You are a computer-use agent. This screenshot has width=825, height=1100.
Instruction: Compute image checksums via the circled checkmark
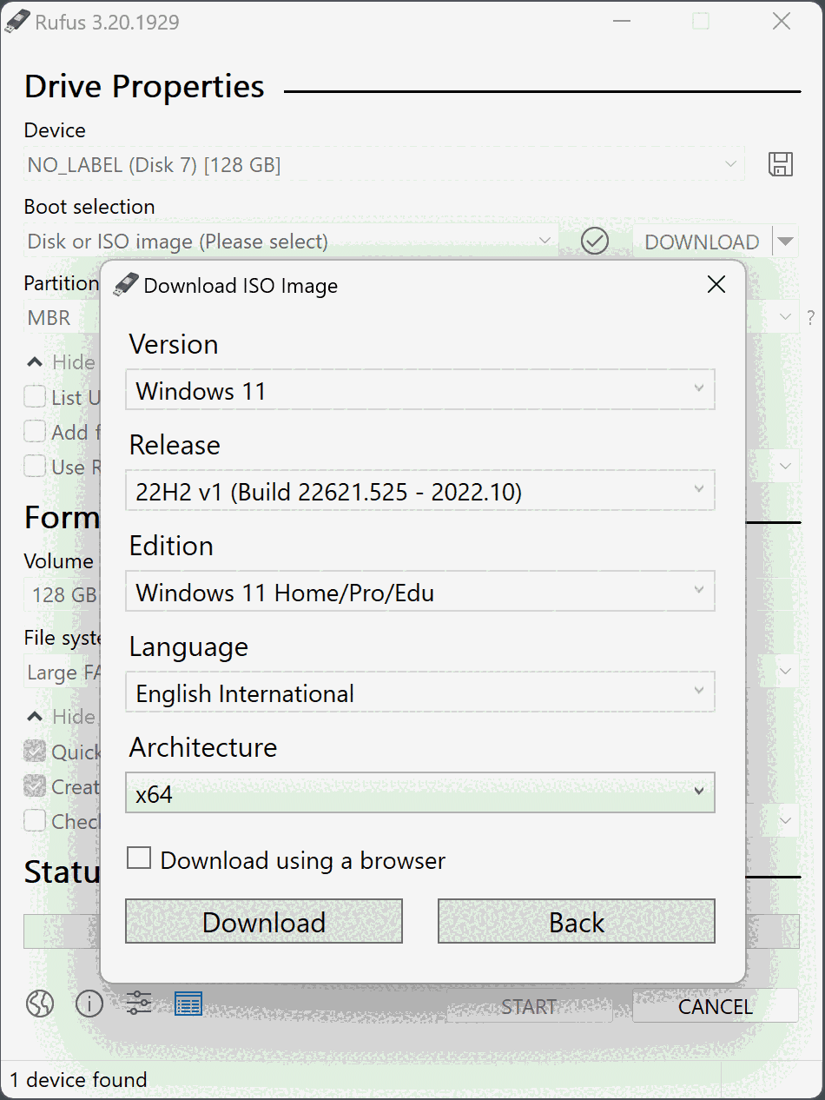pos(596,241)
